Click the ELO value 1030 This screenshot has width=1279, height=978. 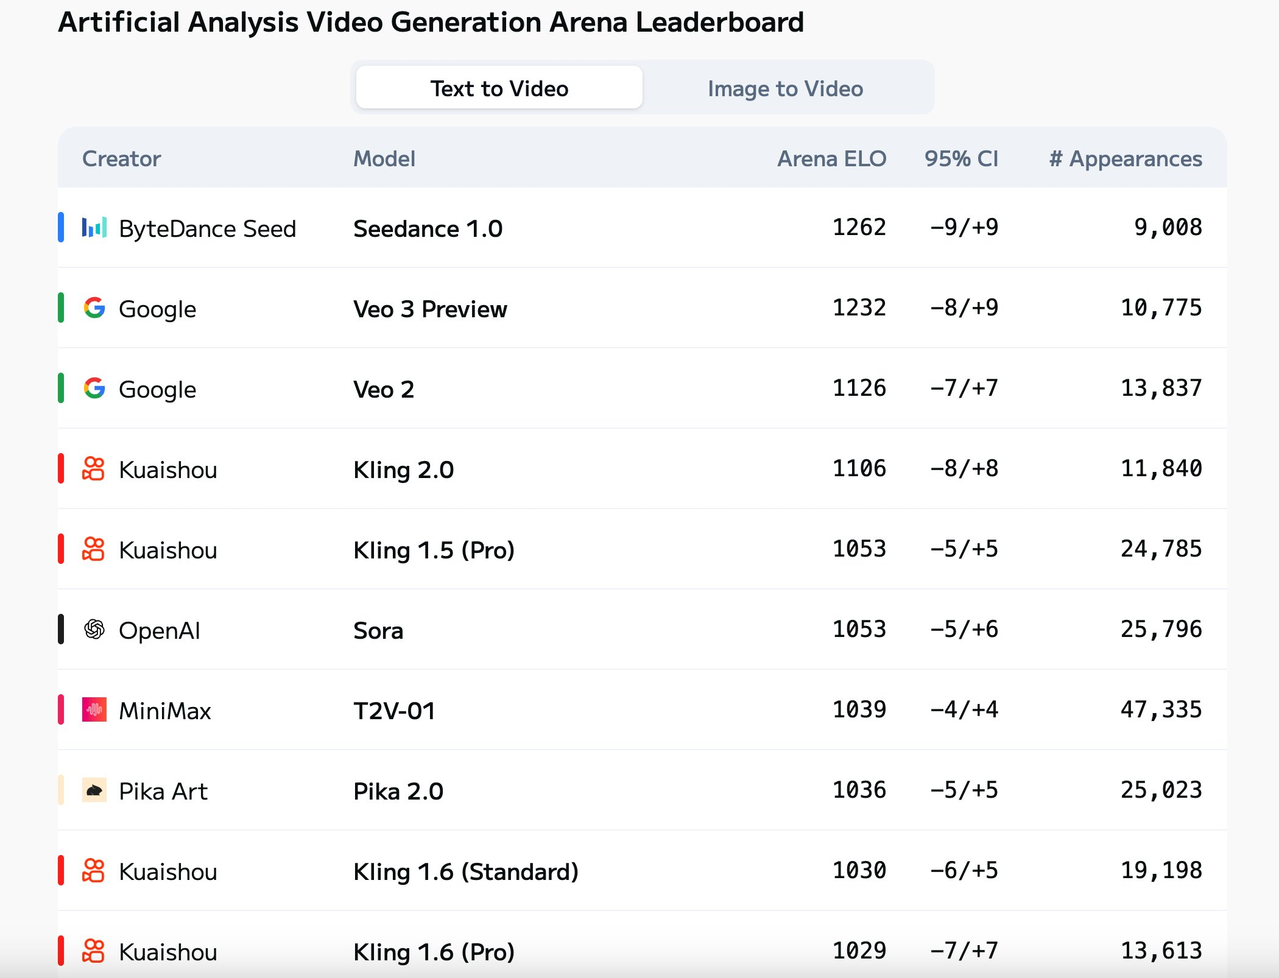click(x=859, y=870)
